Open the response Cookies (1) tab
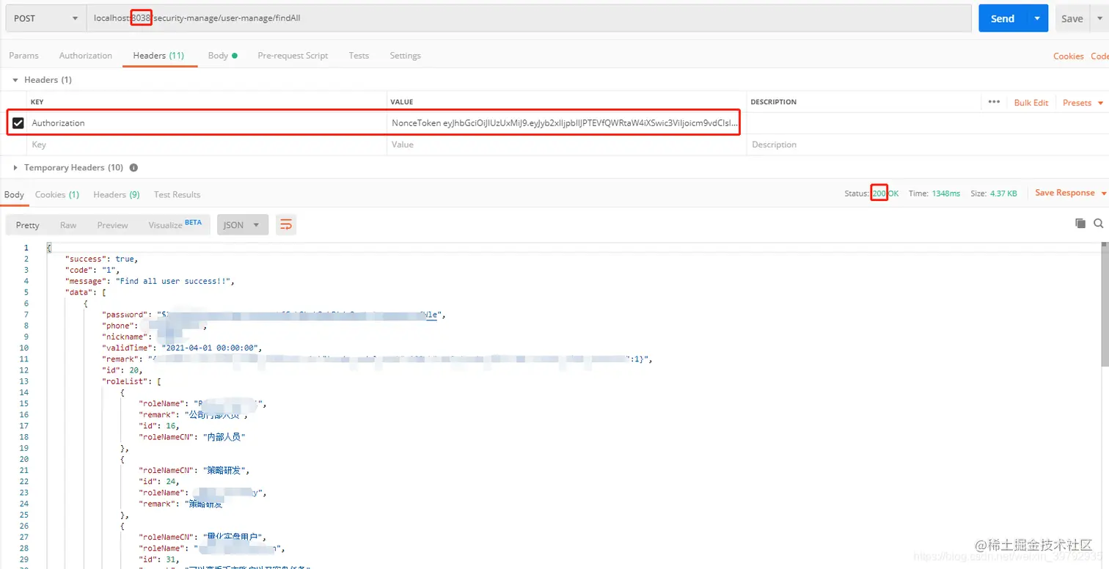1109x569 pixels. tap(57, 195)
